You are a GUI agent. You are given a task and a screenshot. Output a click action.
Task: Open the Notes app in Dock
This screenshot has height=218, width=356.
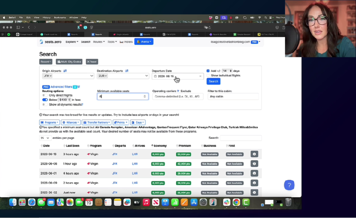(x=117, y=202)
